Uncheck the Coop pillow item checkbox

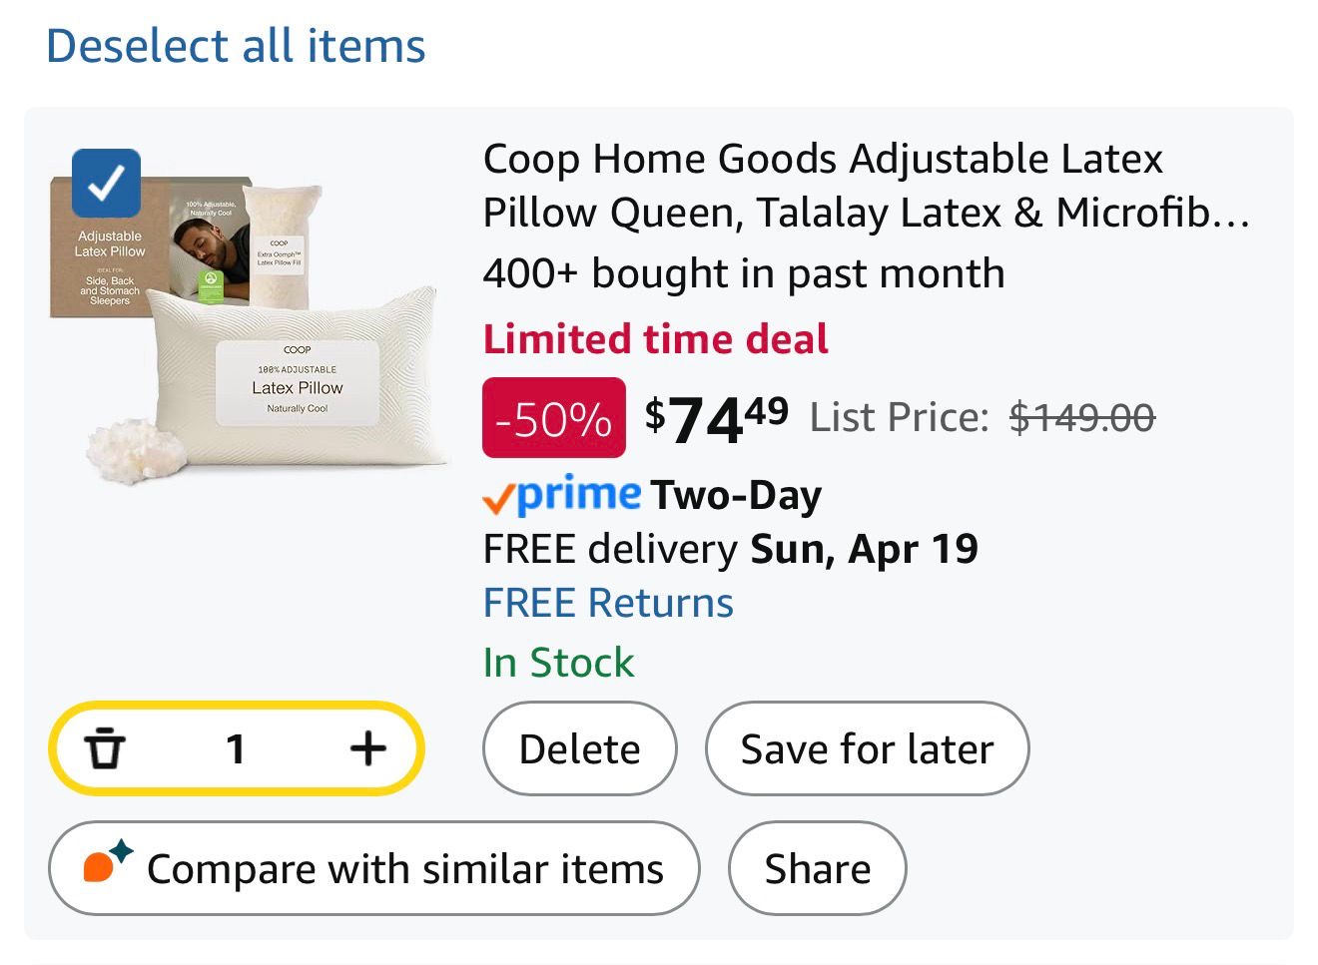pyautogui.click(x=106, y=183)
